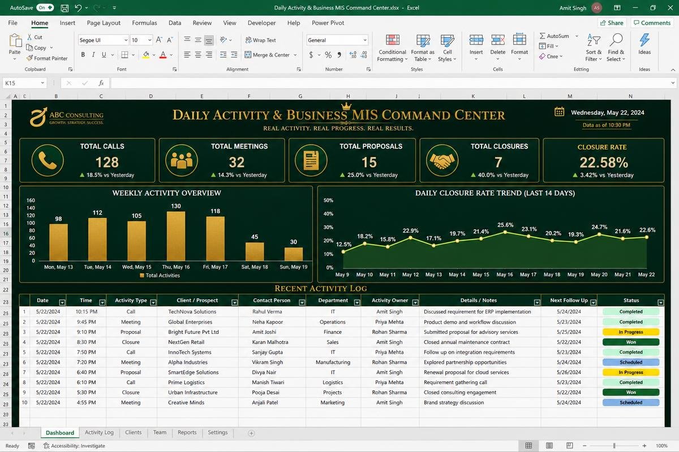The height and width of the screenshot is (452, 679).
Task: Expand the Merge & Center dropdown arrow
Action: click(x=295, y=55)
